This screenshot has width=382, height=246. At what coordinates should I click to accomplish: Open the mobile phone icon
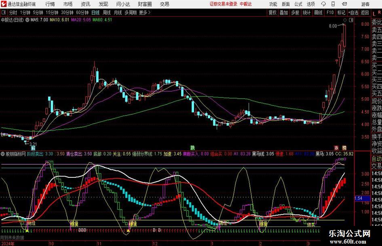(x=333, y=4)
